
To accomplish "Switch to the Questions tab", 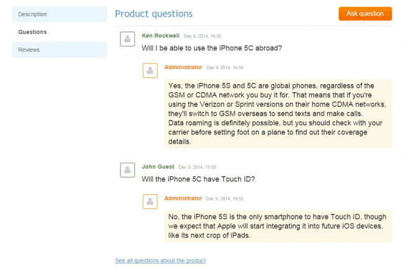I will click(59, 32).
